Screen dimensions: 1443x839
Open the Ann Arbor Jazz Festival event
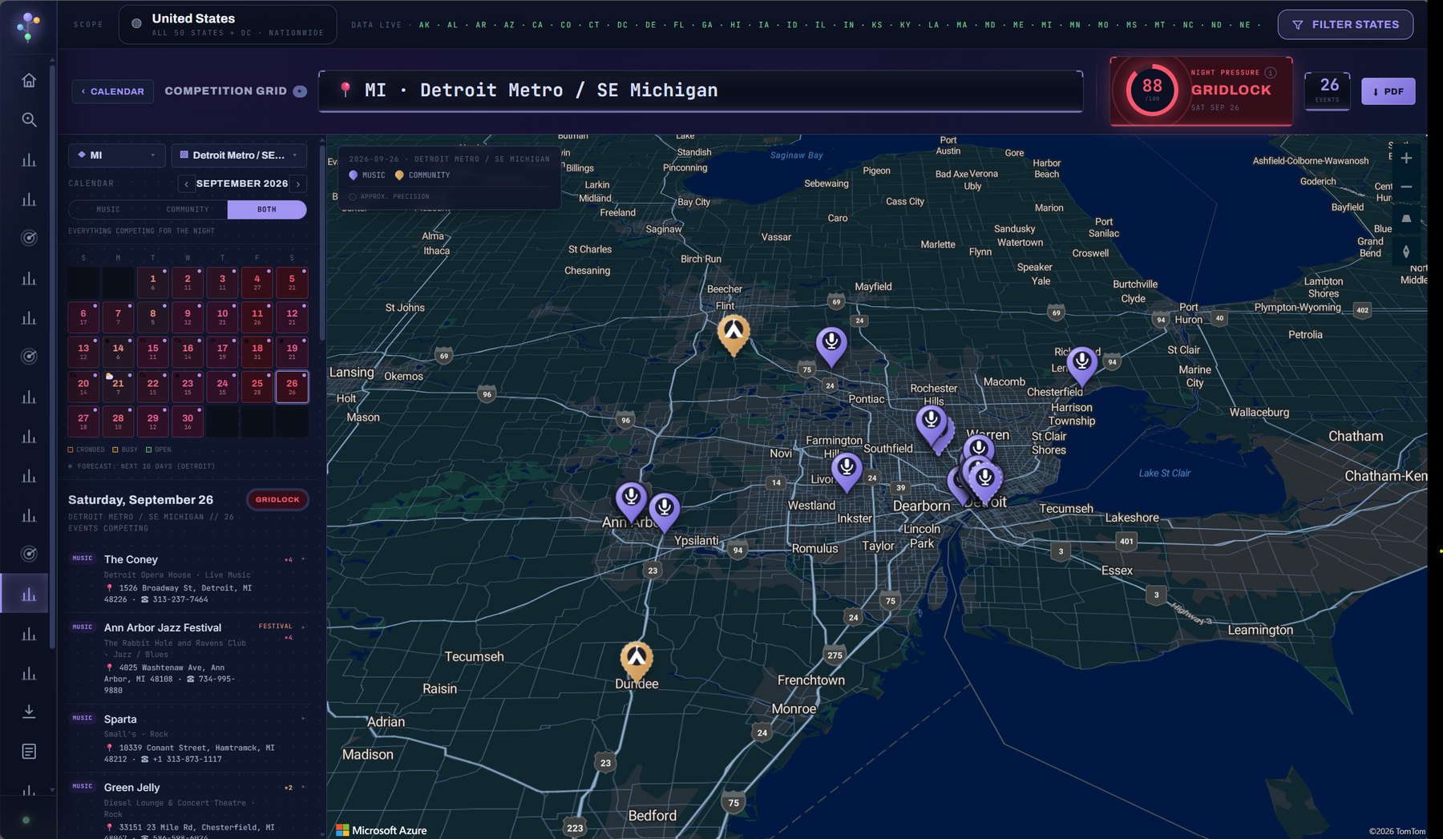point(188,658)
